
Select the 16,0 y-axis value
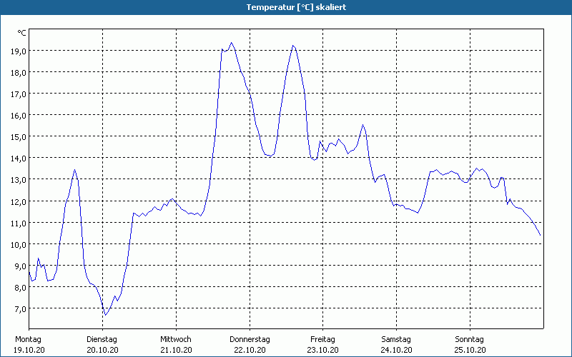(19, 116)
